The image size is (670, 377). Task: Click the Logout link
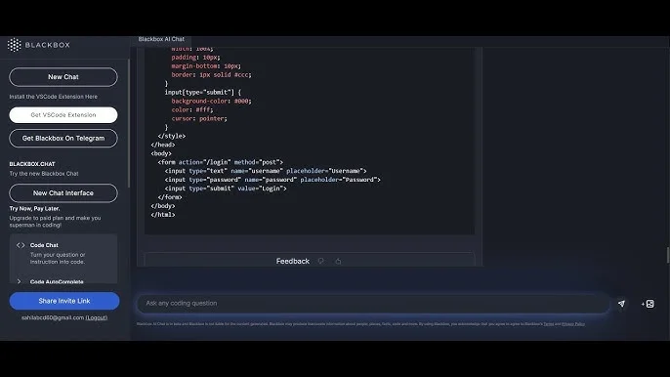click(x=97, y=317)
